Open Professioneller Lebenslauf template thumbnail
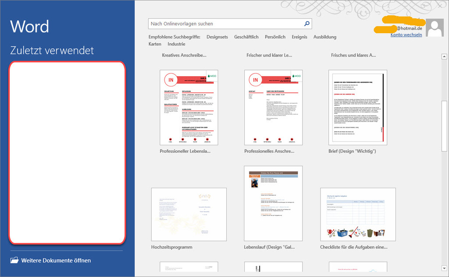Screen dimensions: 449x277 pos(189,107)
